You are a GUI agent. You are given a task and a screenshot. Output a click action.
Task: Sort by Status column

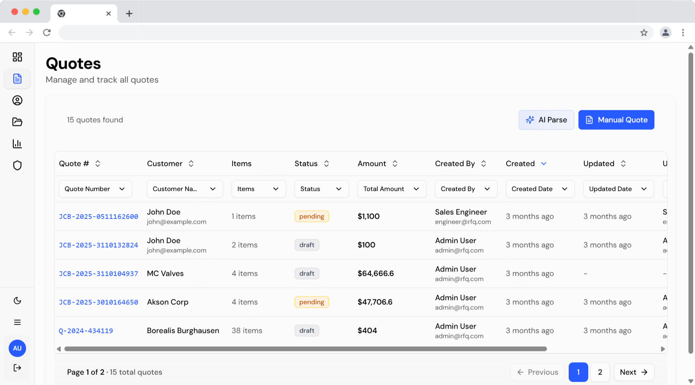[x=327, y=163]
